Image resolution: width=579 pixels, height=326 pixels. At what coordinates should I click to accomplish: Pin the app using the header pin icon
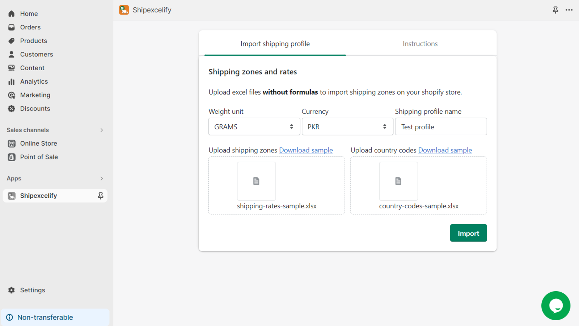pyautogui.click(x=555, y=10)
